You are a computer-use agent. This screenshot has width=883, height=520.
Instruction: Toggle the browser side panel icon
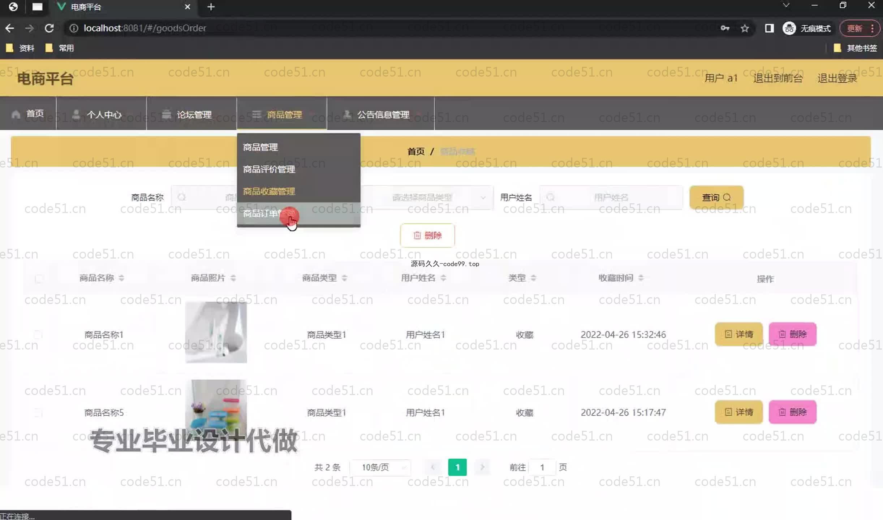point(769,28)
